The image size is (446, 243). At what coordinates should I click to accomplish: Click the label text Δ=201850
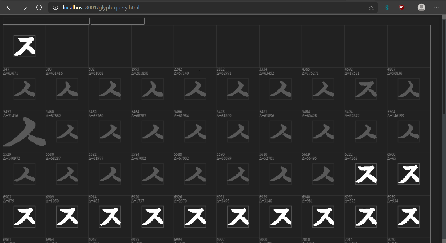[140, 73]
